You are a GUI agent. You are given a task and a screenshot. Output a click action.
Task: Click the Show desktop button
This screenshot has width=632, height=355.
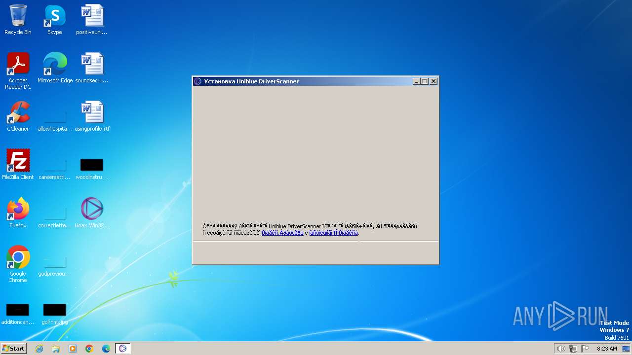[x=627, y=349]
